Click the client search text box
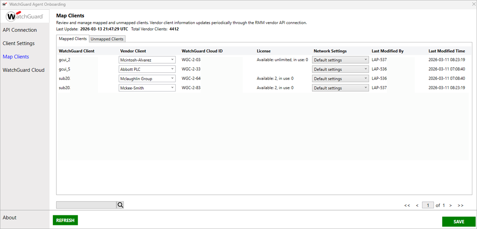477x229 pixels. tap(86, 205)
